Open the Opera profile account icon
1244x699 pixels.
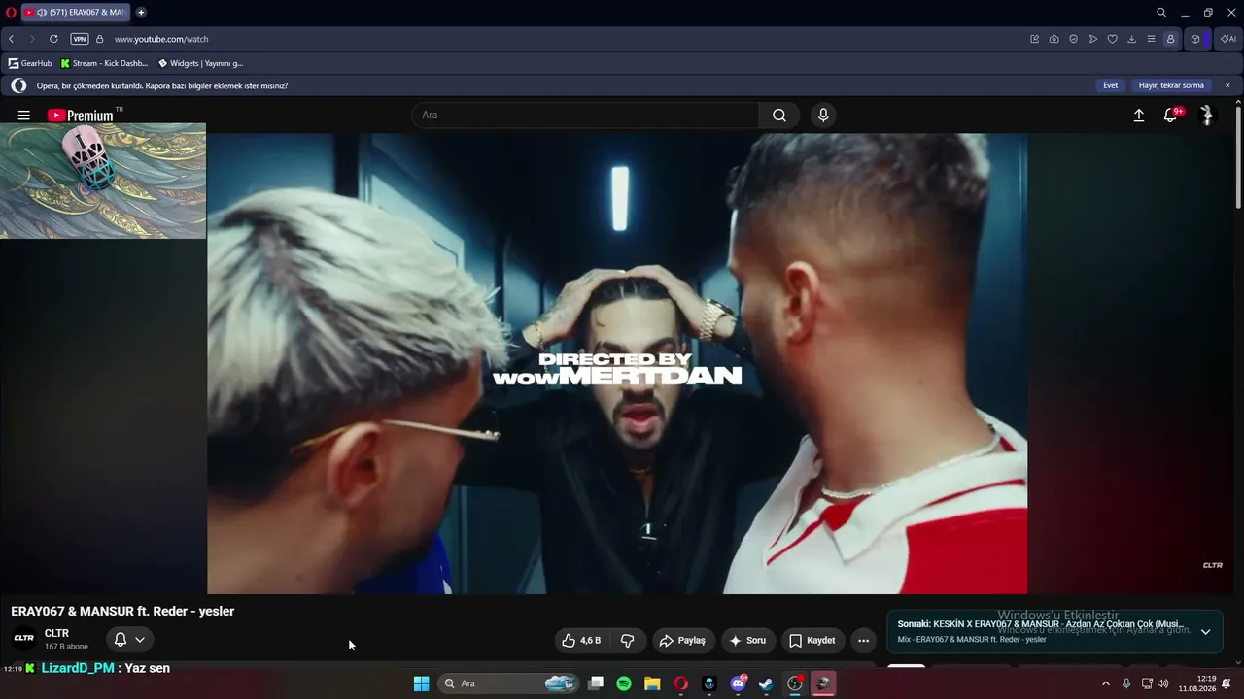(x=1170, y=39)
